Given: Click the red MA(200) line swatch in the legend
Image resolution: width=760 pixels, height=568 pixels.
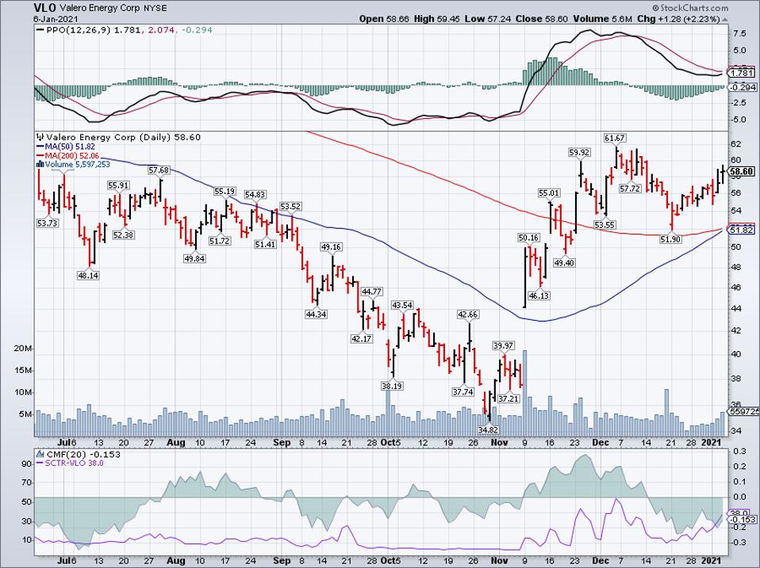Looking at the screenshot, I should tap(40, 156).
